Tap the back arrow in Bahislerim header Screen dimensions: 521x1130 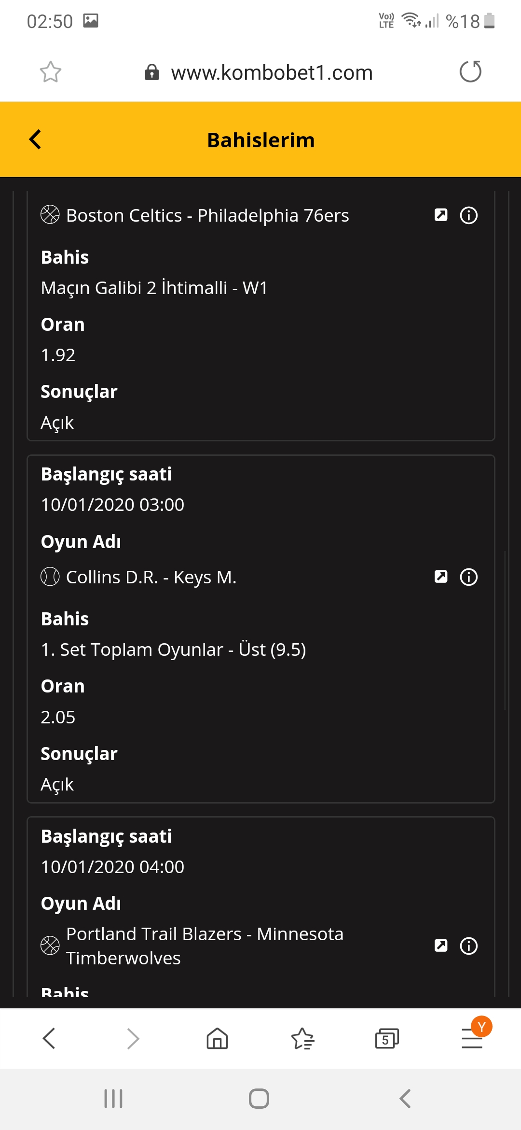(x=35, y=140)
